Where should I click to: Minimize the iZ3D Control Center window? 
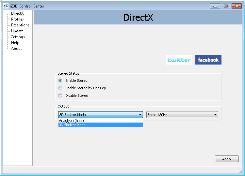[x=215, y=6]
